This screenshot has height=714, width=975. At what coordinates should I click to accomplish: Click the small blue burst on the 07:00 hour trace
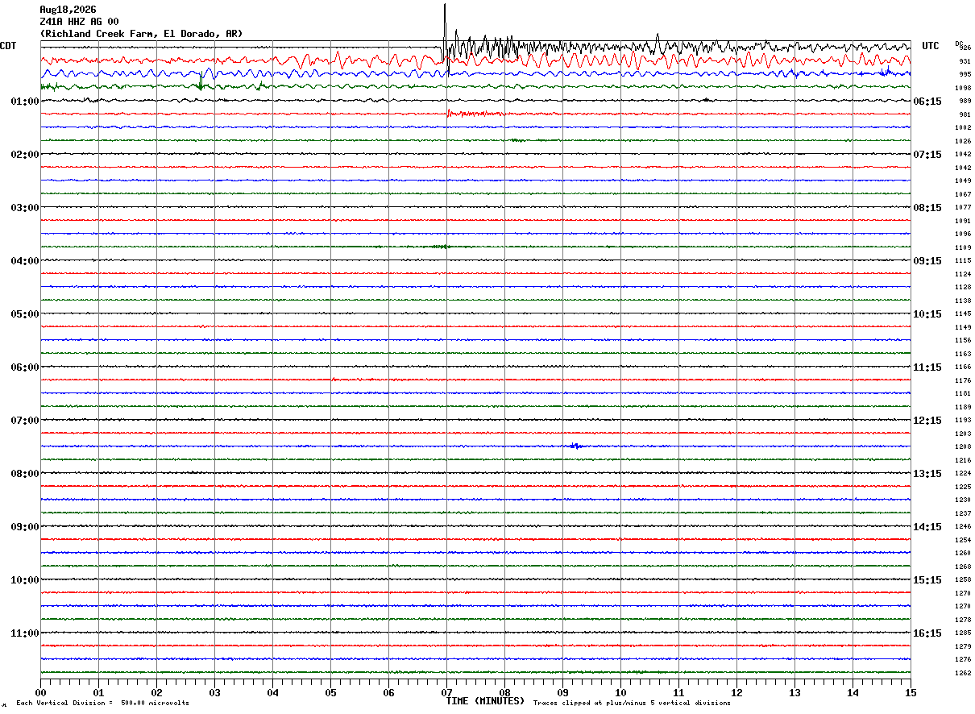tap(575, 445)
